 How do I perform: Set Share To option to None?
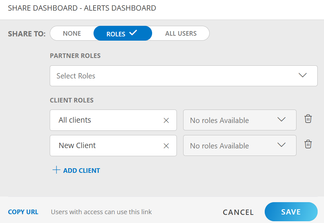72,34
